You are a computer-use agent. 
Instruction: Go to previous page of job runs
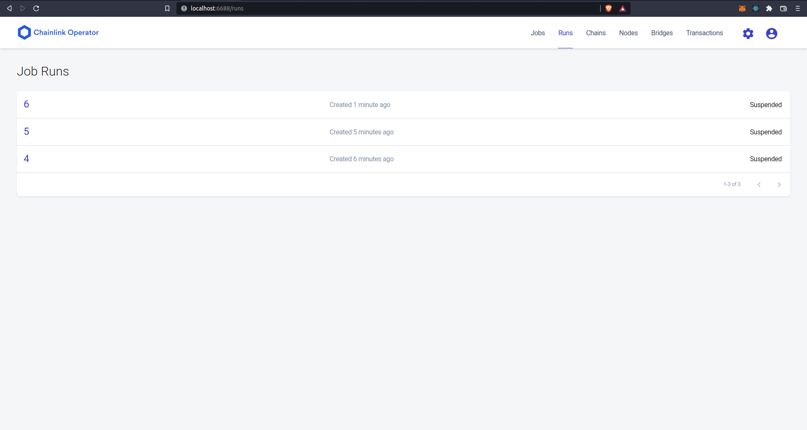click(x=759, y=185)
